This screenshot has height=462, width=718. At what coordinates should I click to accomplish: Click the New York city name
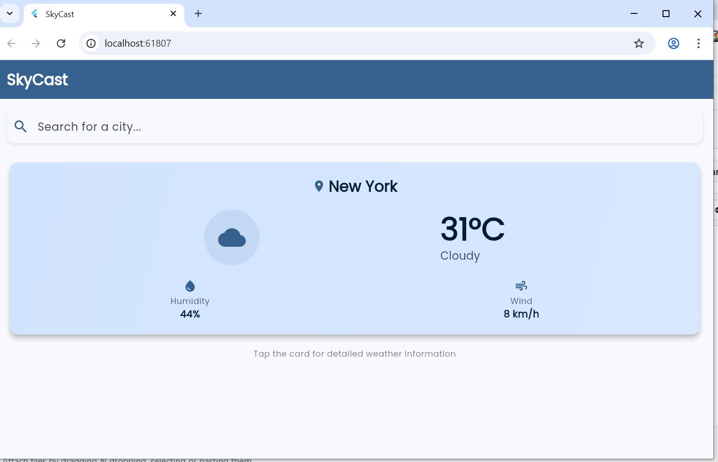[363, 186]
